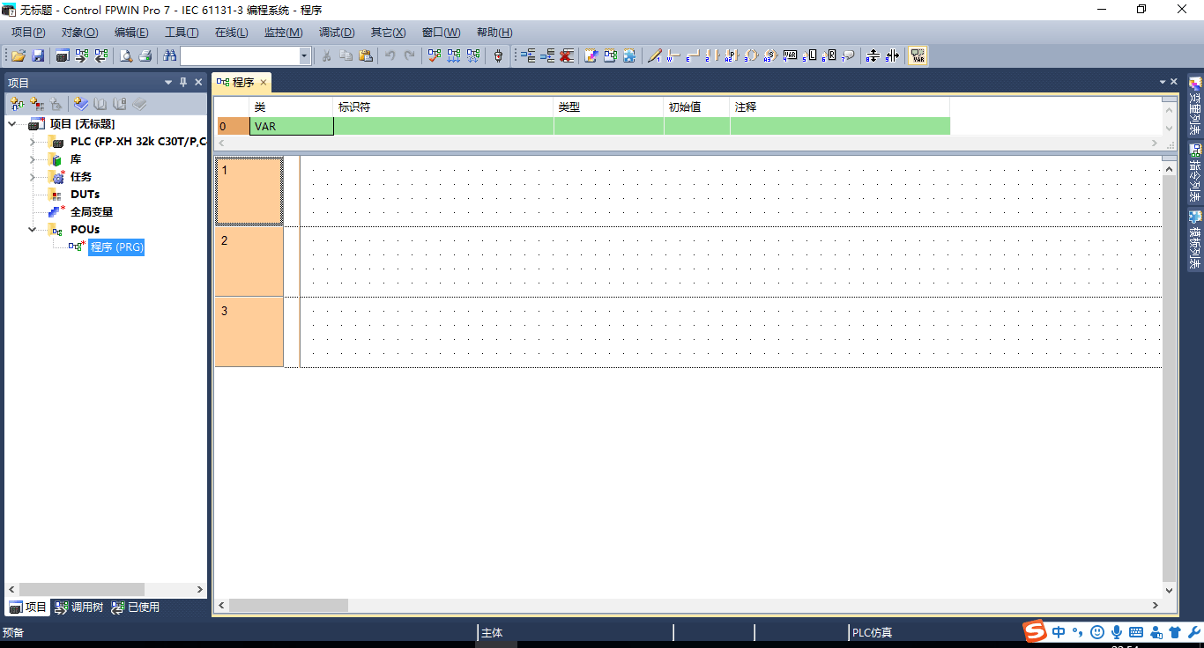1204x648 pixels.
Task: Select the pencil draw line tool
Action: pos(654,55)
